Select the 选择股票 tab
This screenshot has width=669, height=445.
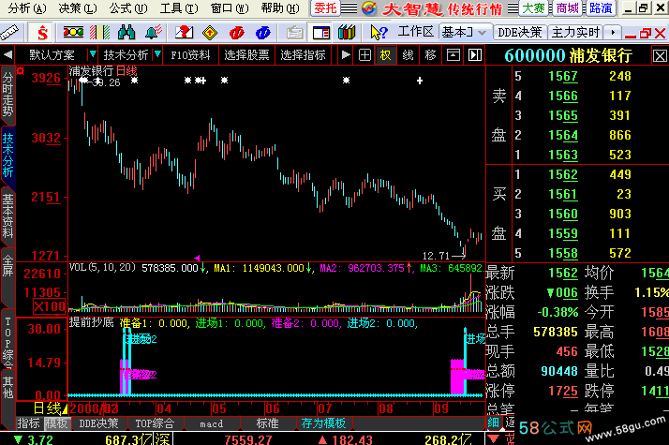pos(246,55)
